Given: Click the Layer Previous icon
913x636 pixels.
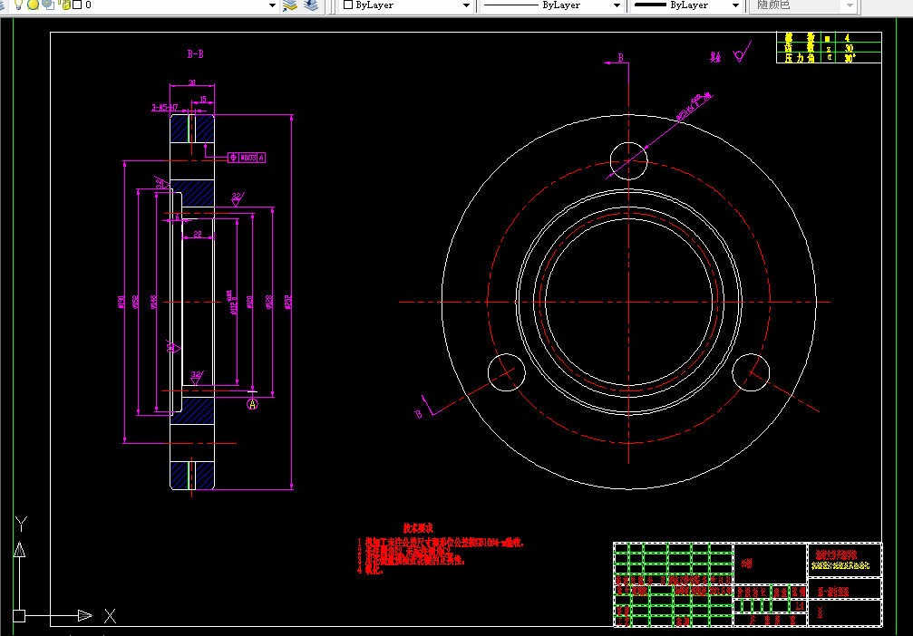Looking at the screenshot, I should (311, 5).
